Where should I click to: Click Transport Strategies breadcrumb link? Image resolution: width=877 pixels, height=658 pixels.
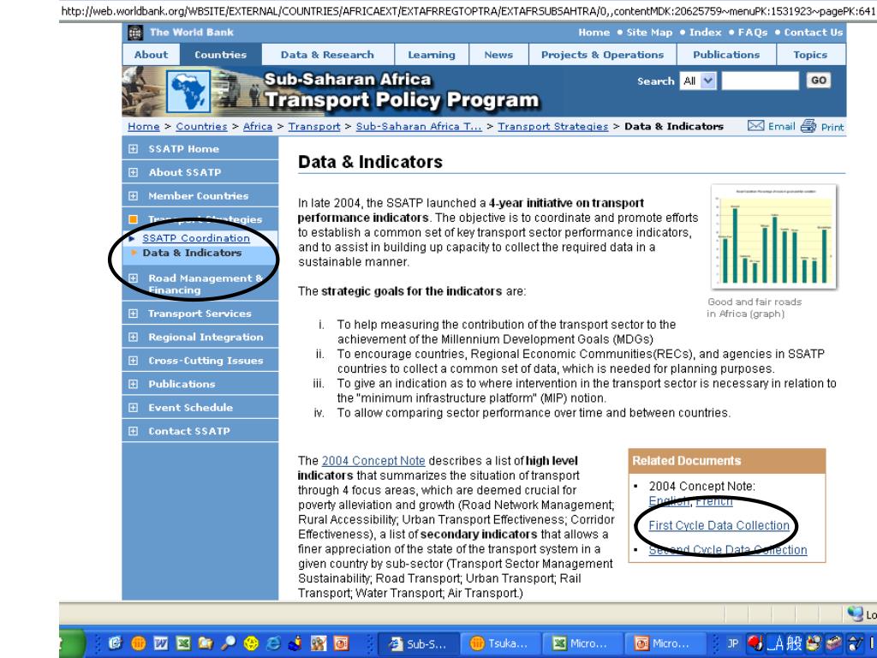tap(553, 127)
